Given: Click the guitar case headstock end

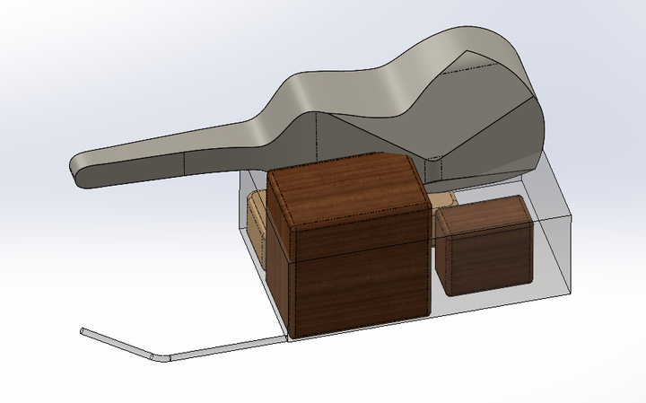Looking at the screenshot, I should tap(83, 171).
